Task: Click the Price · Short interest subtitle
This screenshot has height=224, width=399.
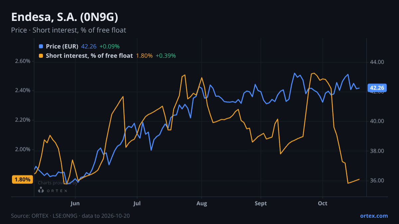Action: click(x=68, y=30)
